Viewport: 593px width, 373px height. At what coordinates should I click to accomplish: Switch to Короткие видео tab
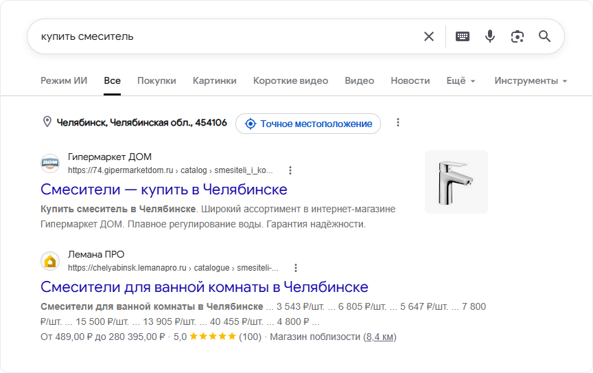(290, 80)
